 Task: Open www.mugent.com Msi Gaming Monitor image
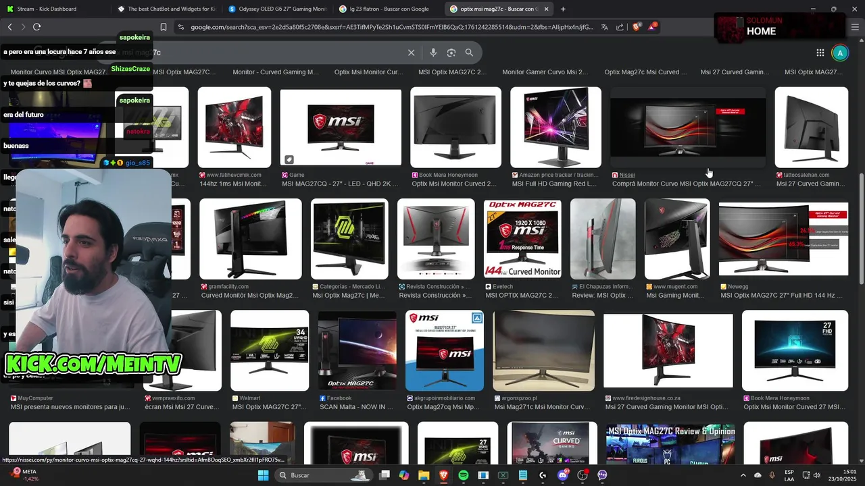point(677,239)
